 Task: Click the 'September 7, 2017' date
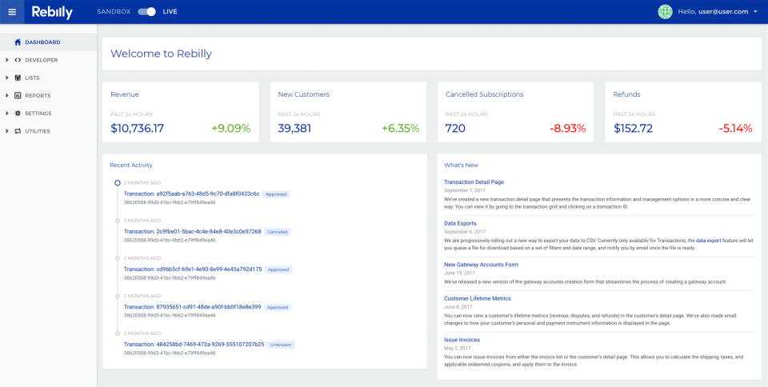465,190
